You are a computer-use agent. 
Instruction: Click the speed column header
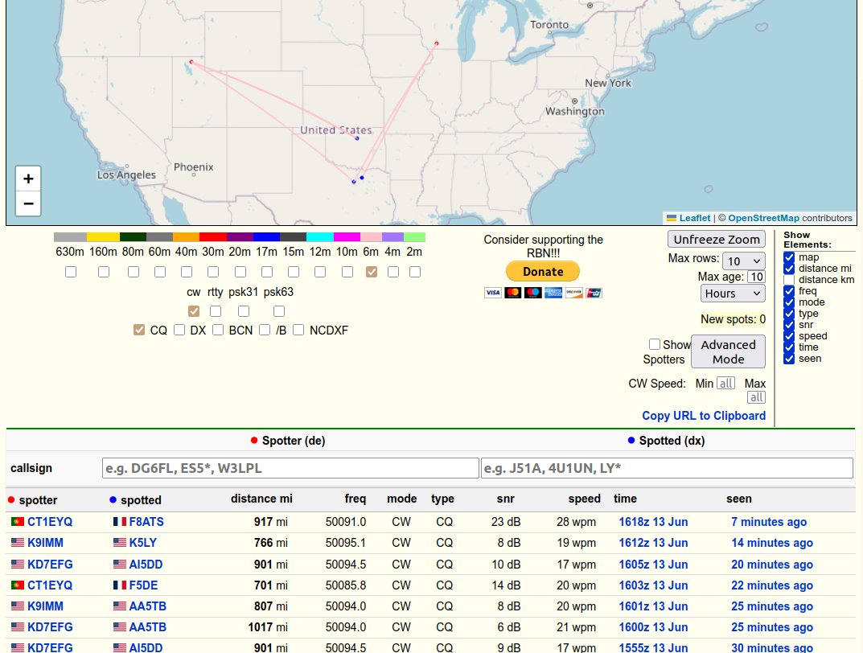[584, 499]
